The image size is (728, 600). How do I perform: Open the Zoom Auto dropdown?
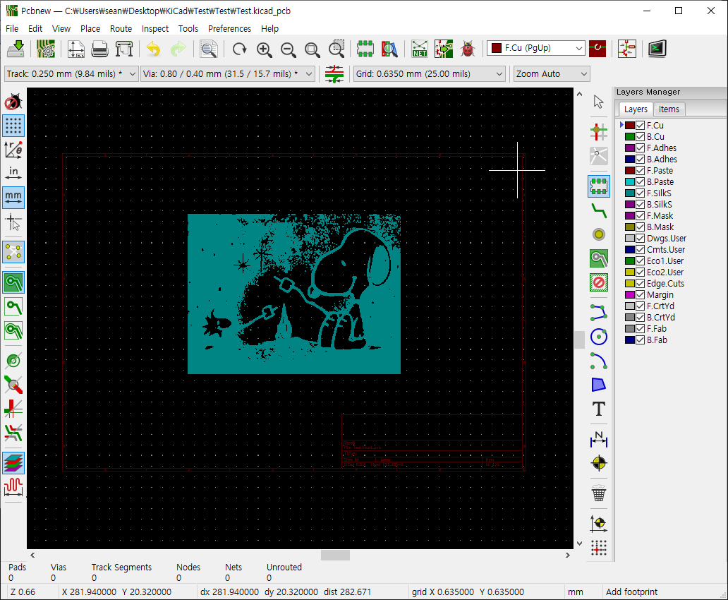pyautogui.click(x=551, y=74)
